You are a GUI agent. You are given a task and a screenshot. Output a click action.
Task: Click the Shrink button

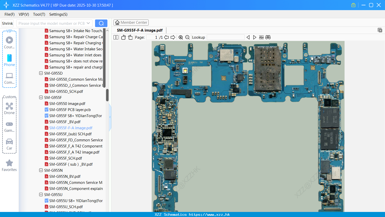tap(7, 23)
